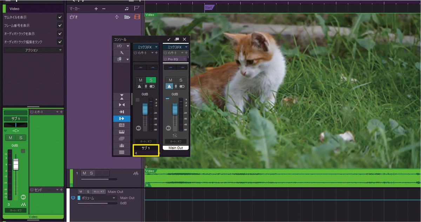Click the flag icon on marker track
The height and width of the screenshot is (222, 421).
[x=137, y=8]
